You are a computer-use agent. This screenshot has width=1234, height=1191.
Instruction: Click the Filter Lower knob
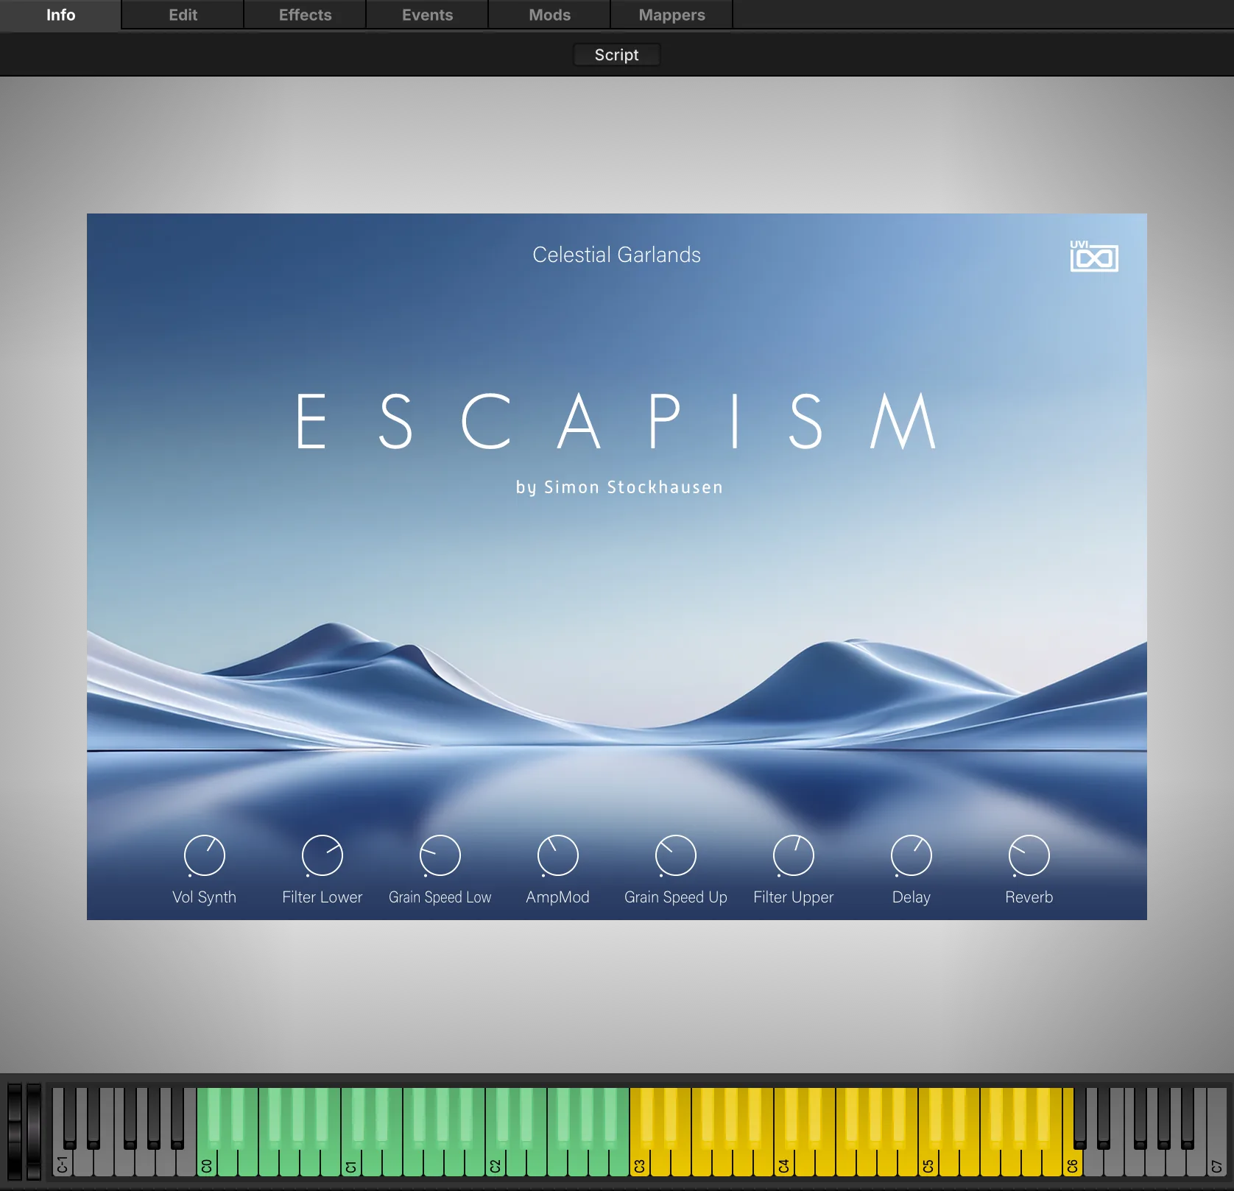(x=322, y=855)
